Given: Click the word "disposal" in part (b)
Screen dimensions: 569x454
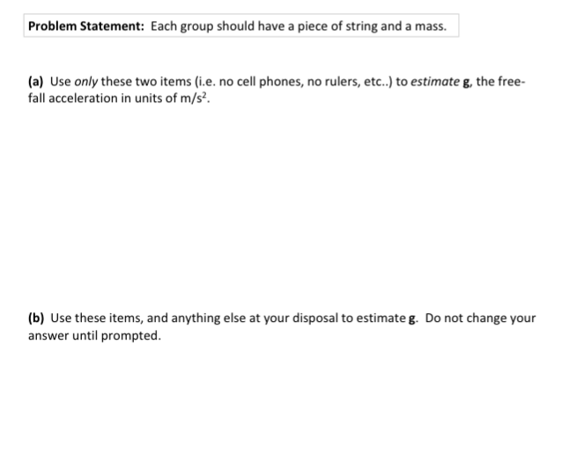Looking at the screenshot, I should 308,318.
